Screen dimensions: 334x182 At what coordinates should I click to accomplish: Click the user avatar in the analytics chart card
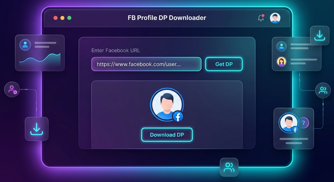pos(25,44)
